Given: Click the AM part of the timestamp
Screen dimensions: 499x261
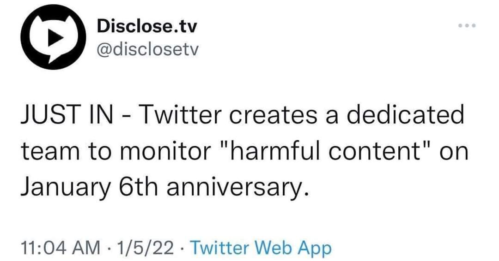Looking at the screenshot, I should click(x=90, y=248).
